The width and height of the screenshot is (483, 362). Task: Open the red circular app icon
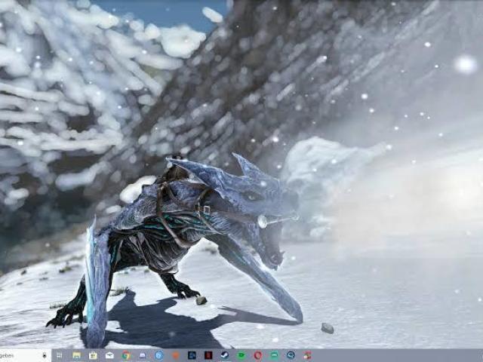[x=258, y=355]
